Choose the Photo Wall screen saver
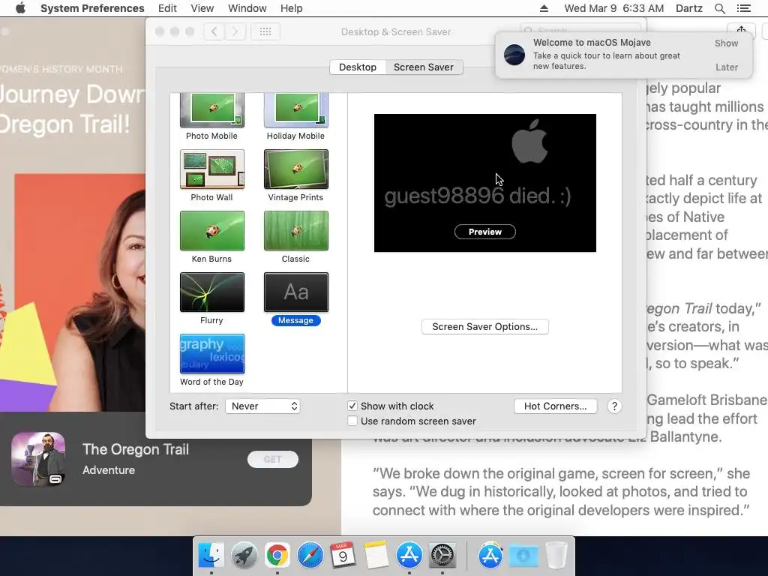 click(x=211, y=169)
